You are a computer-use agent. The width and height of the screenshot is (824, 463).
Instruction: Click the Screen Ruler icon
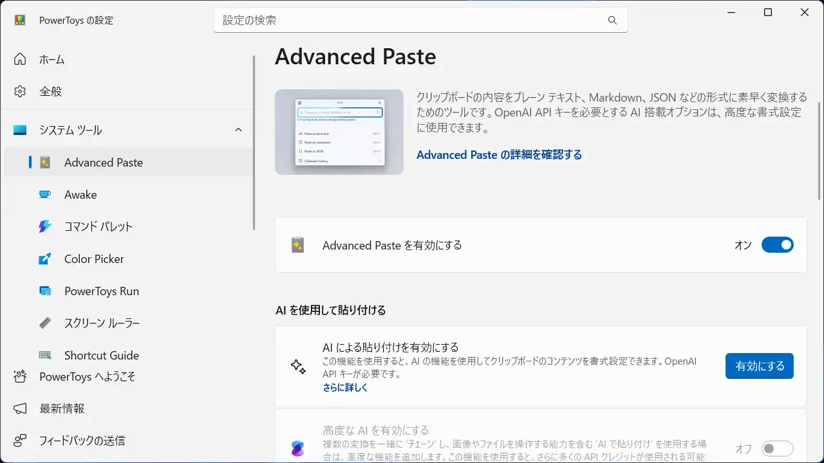tap(45, 323)
